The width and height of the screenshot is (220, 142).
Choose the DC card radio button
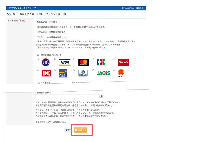point(38,70)
